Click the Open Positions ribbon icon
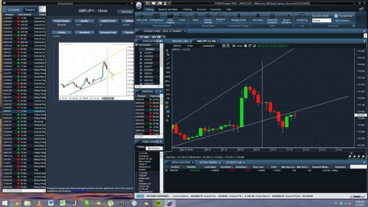Screen dimensions: 368x207 [170, 18]
